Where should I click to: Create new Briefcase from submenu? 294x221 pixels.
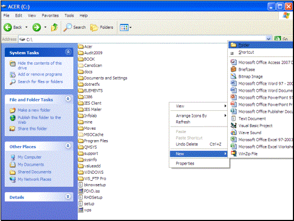click(x=261, y=70)
